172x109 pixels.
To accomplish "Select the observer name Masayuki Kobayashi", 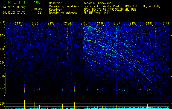I will [x=98, y=3].
